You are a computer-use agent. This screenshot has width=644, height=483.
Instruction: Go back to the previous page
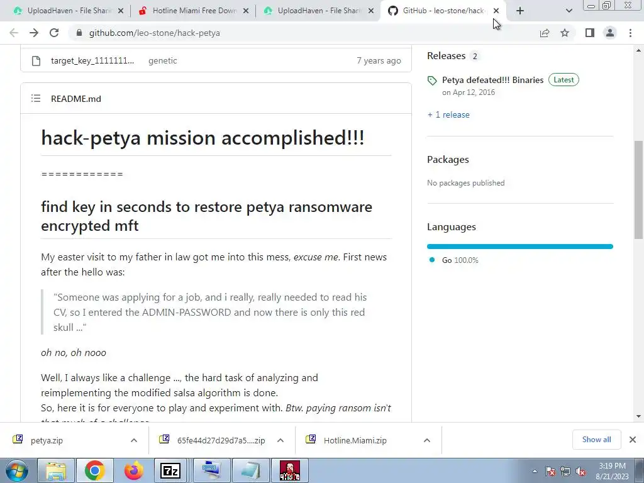click(x=14, y=33)
